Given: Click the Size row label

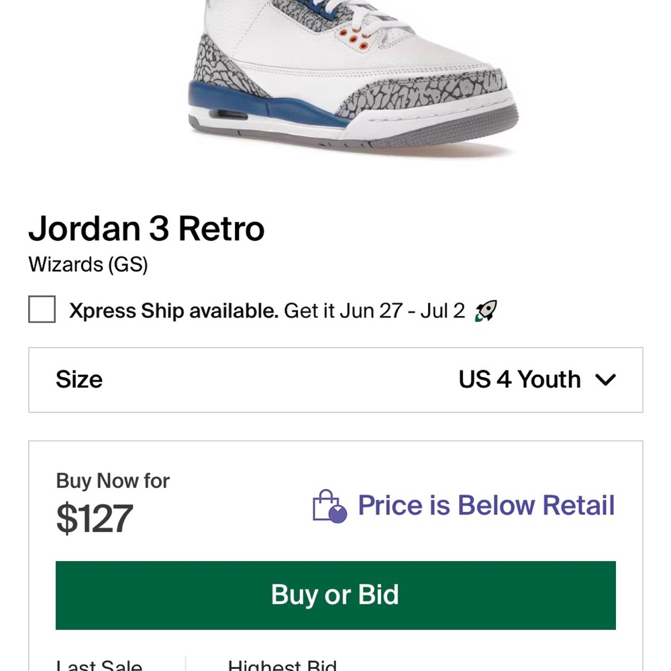Looking at the screenshot, I should 79,380.
